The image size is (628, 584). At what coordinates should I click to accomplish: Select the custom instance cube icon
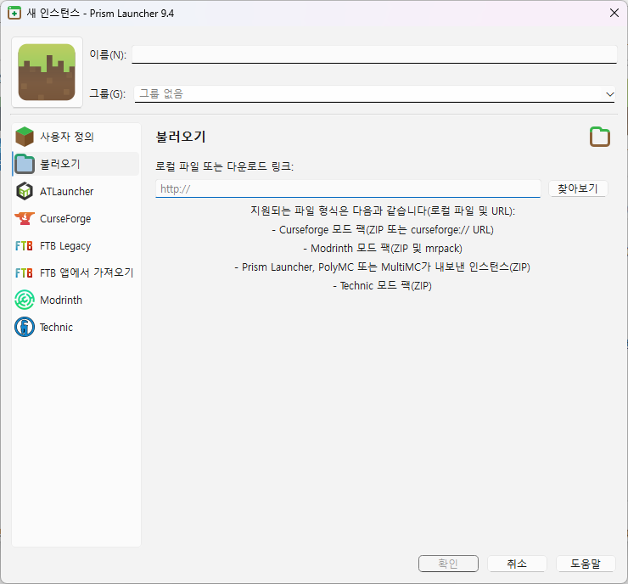tap(25, 137)
